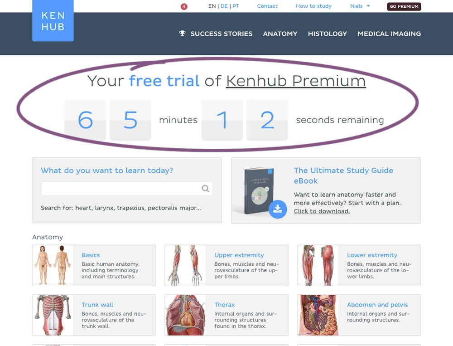Open the Upper extremity thumbnail image
The image size is (453, 346).
point(185,265)
